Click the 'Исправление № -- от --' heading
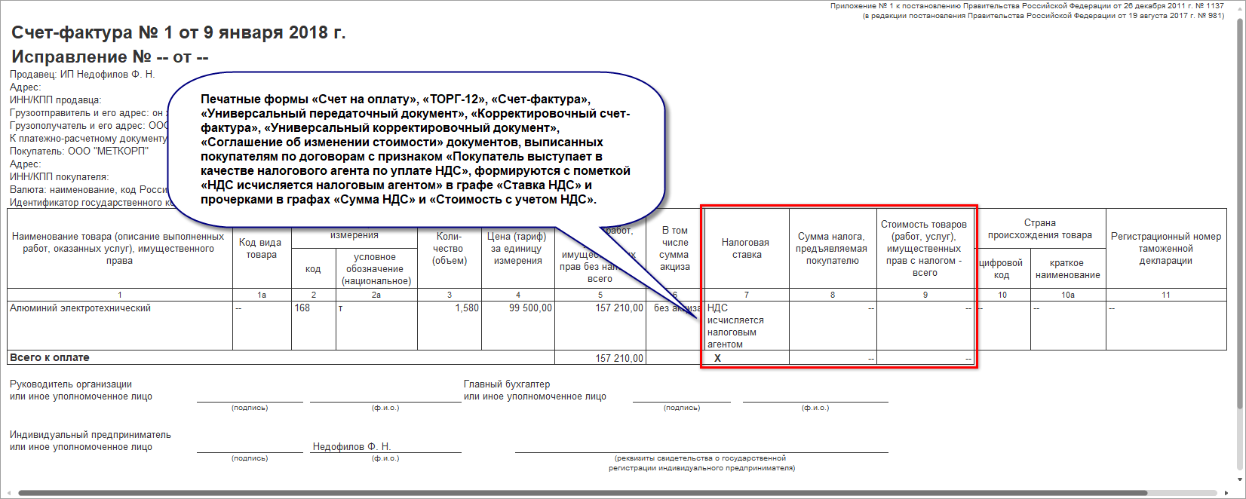The image size is (1246, 499). (110, 57)
